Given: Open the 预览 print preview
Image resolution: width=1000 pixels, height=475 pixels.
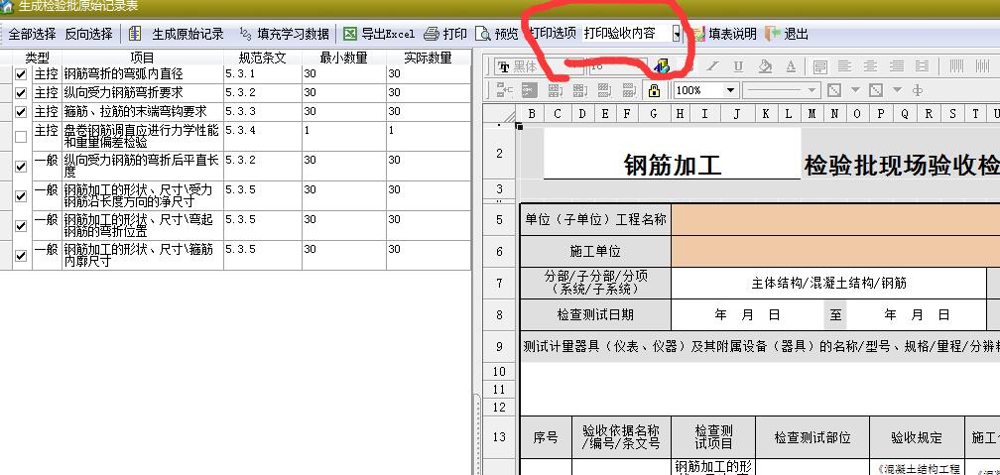Looking at the screenshot, I should pos(496,34).
